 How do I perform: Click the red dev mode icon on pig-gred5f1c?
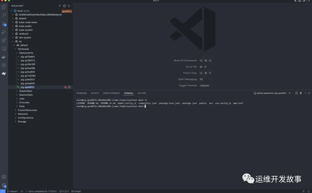(66, 87)
